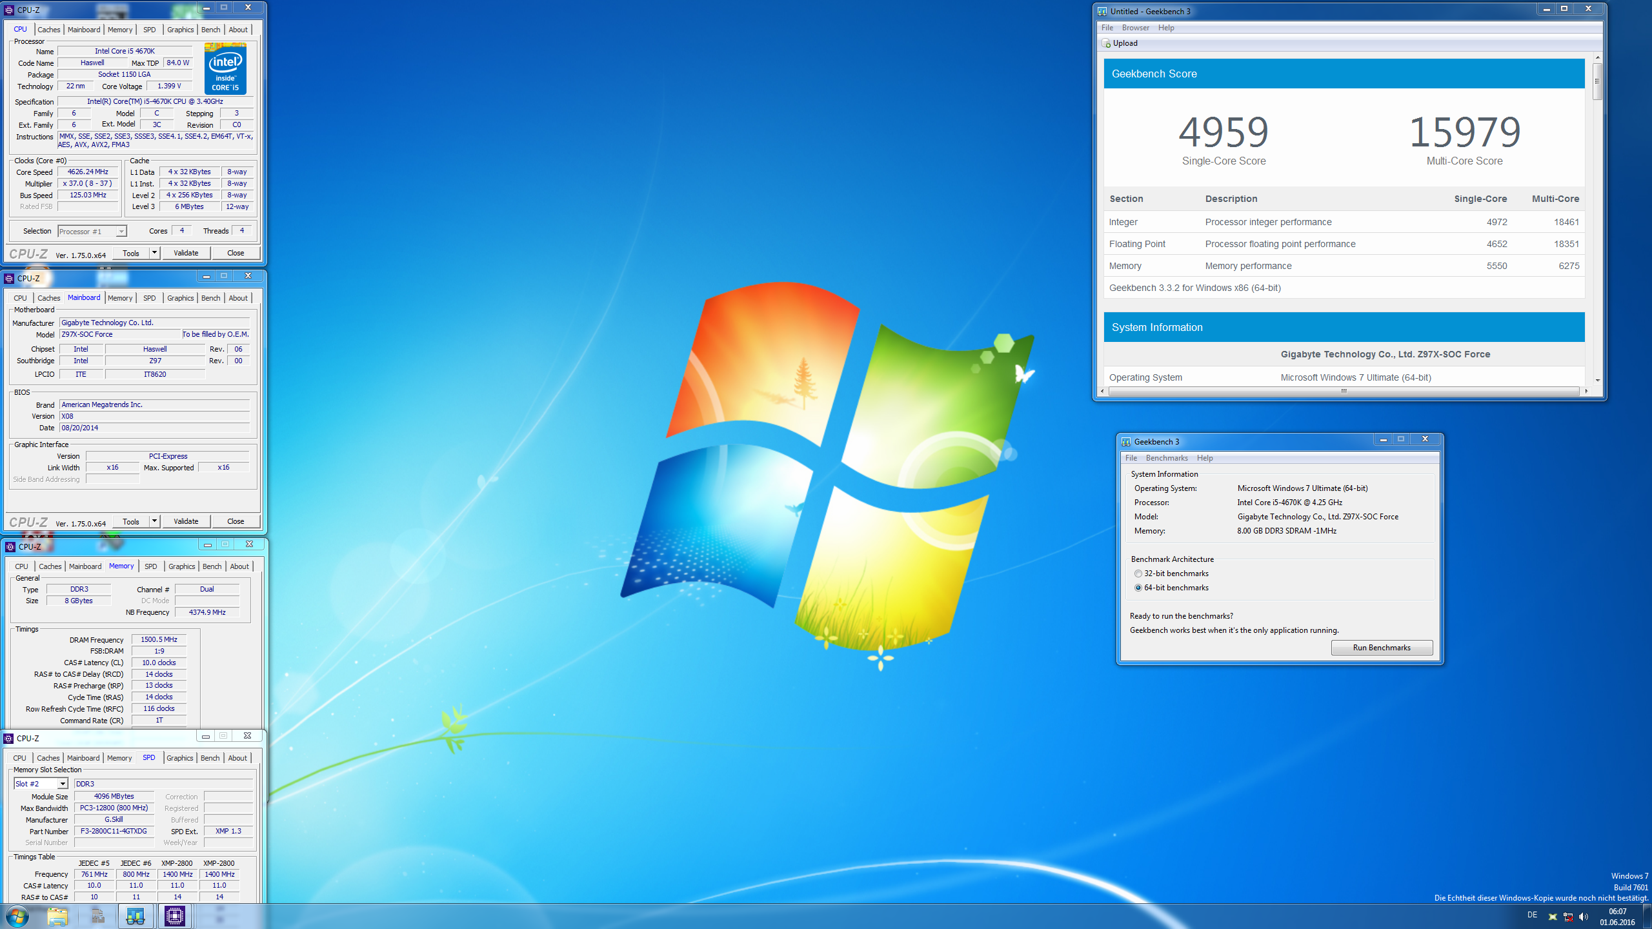Click the Intel Core i5 logo badge
The width and height of the screenshot is (1652, 929).
225,68
